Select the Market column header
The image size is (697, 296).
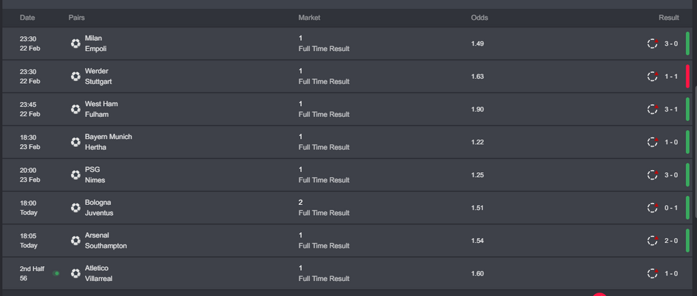[309, 18]
